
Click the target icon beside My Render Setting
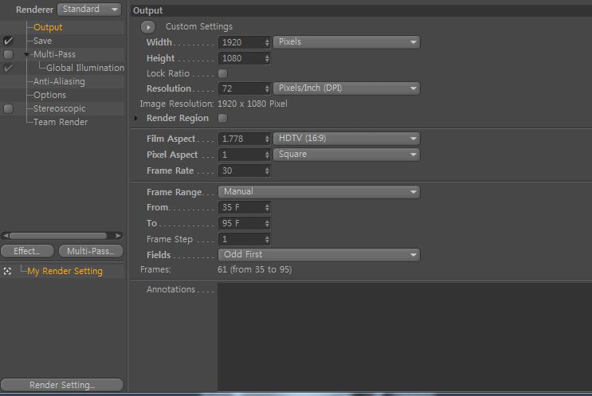(7, 271)
